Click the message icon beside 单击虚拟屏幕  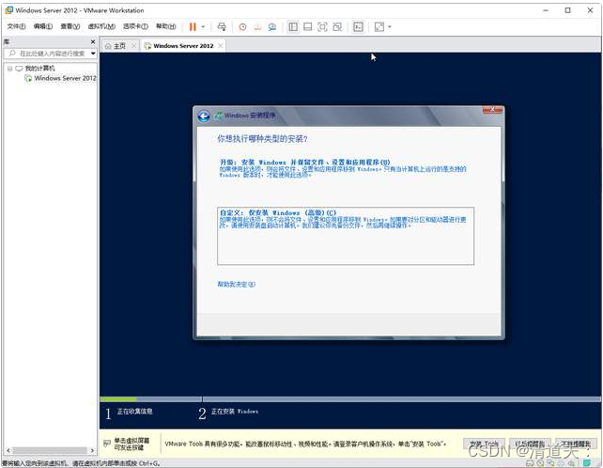107,443
